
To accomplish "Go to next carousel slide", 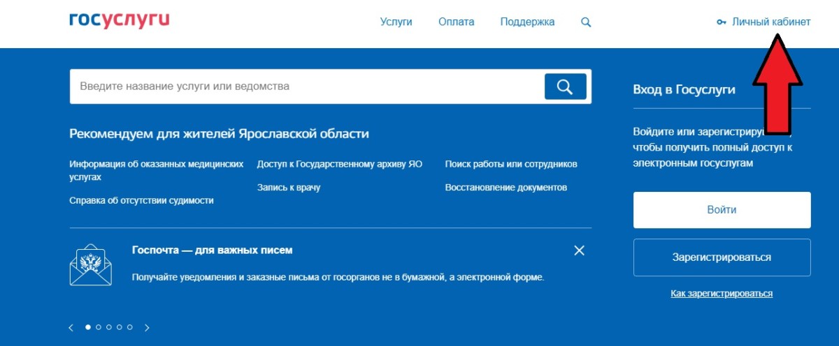I will click(147, 327).
